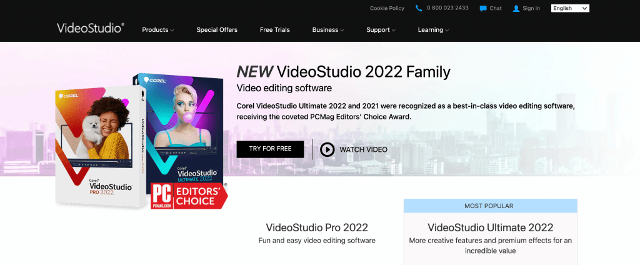Click the Sign in user icon

coord(516,8)
